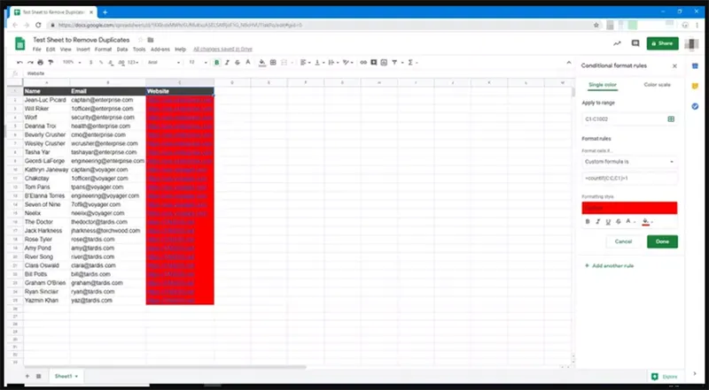Viewport: 709px width, 390px height.
Task: Open the main toolbar text color picker
Action: pyautogui.click(x=248, y=62)
